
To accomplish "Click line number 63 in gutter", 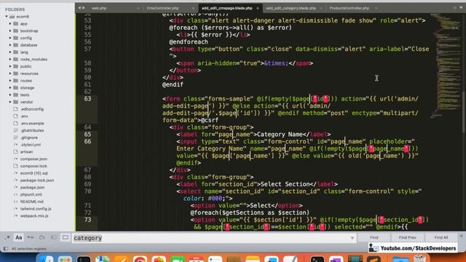I will click(87, 99).
